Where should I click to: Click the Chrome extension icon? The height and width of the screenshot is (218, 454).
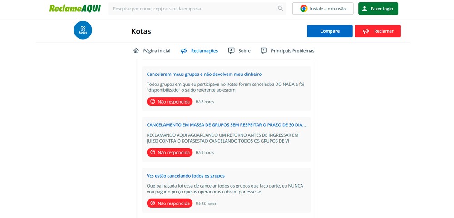tap(304, 8)
